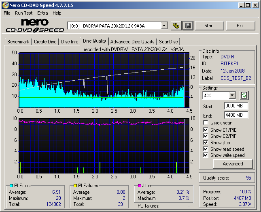
Task: Click the Nero disc icon in title bar
Action: point(6,5)
